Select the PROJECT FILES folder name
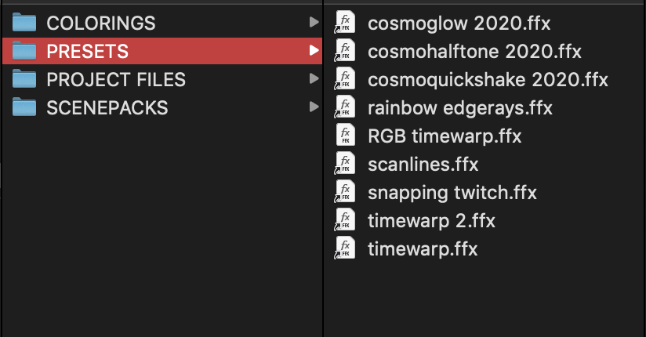Screen dimensions: 646x337 [116, 79]
